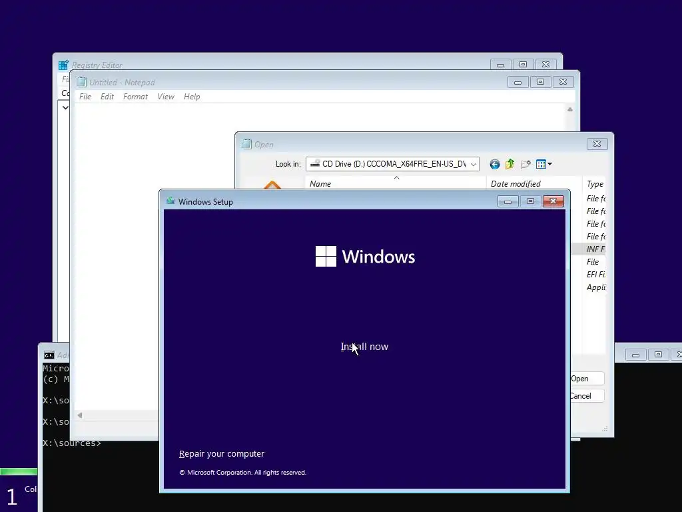
Task: Close the Registry Editor window
Action: (545, 65)
